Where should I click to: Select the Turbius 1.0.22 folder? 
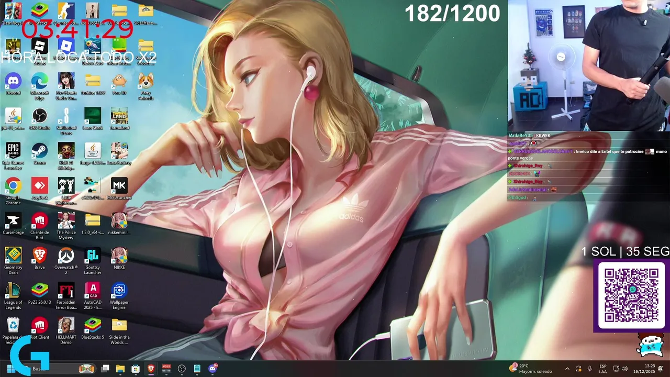click(x=93, y=84)
